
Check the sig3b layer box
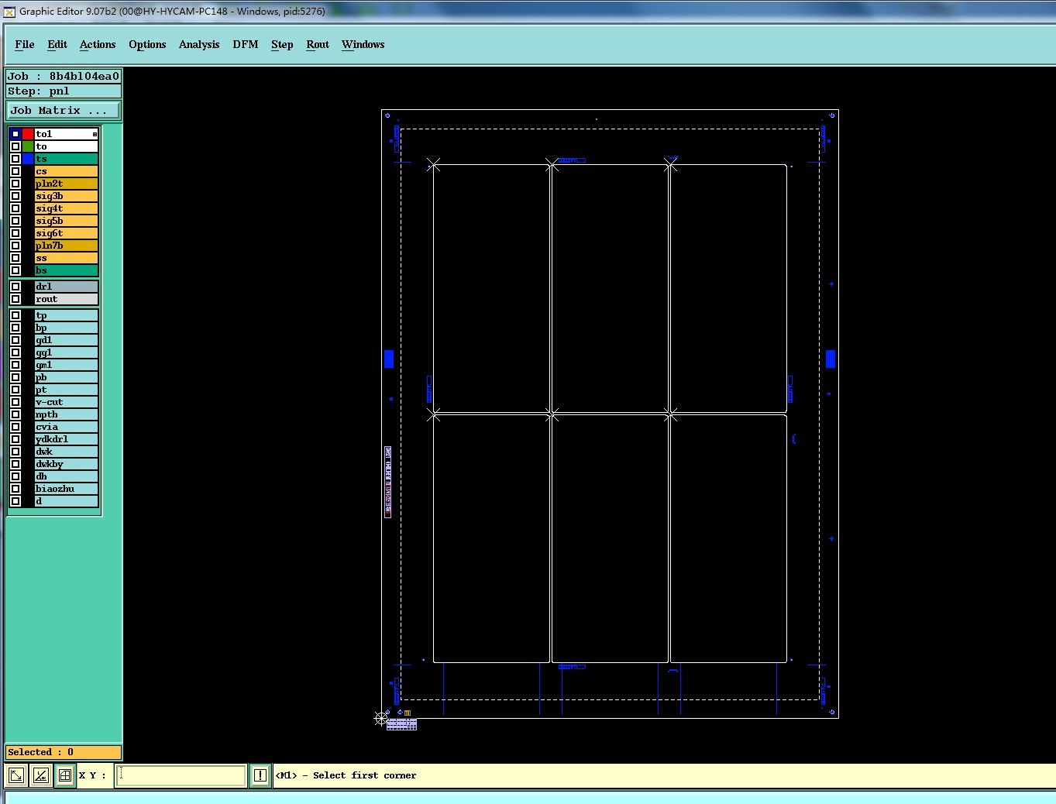(15, 196)
